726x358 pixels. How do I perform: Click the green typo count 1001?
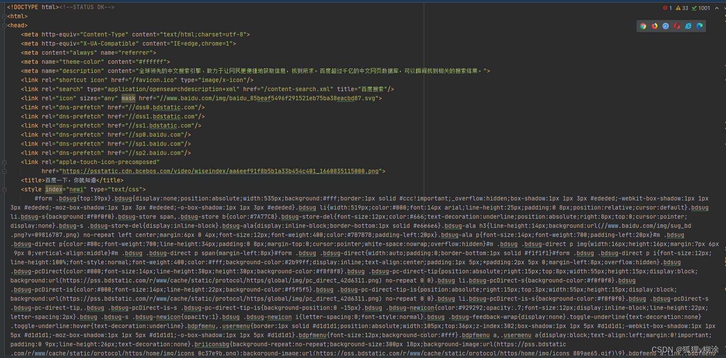coord(701,8)
